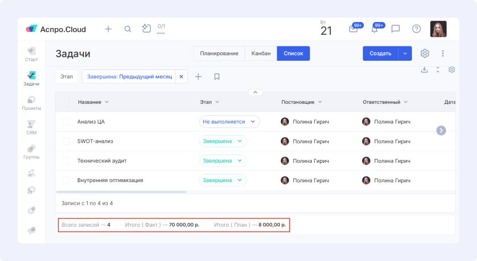Viewport: 477px width, 261px height.
Task: Save filter with the bookmark icon
Action: (217, 77)
